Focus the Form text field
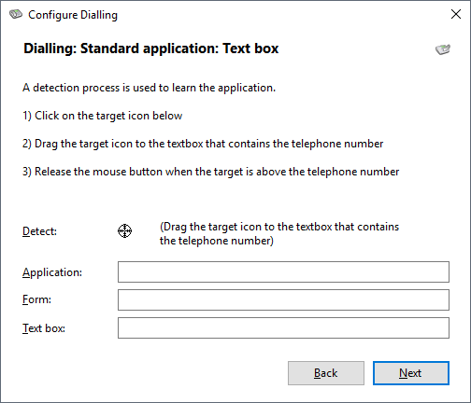The height and width of the screenshot is (403, 471). pos(283,299)
